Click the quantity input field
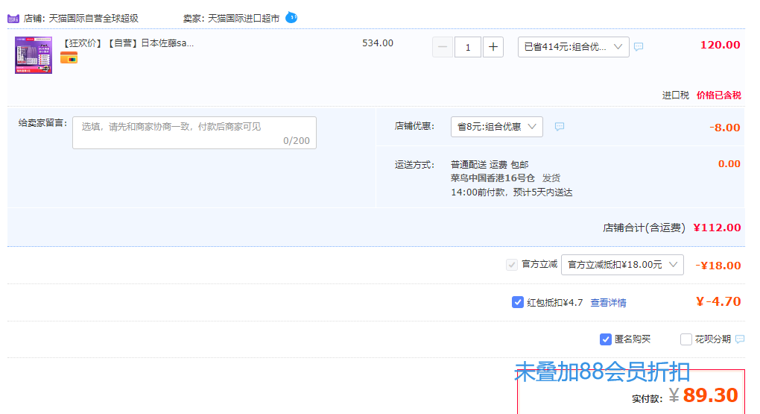Image resolution: width=760 pixels, height=414 pixels. (468, 47)
